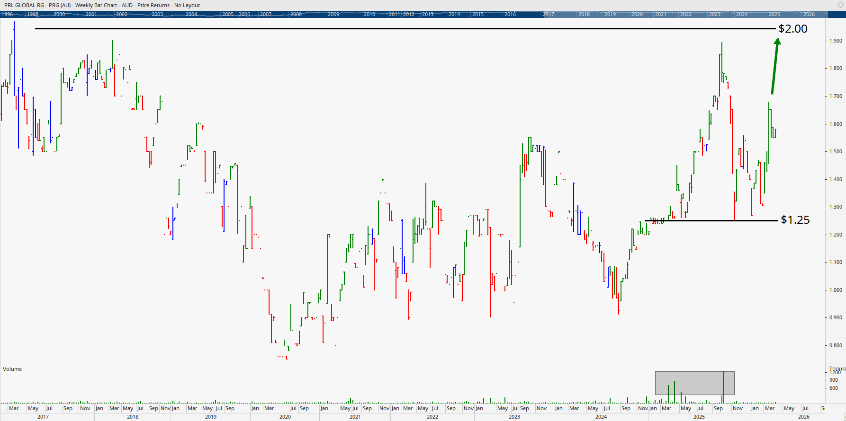Jump to 2016 in the overview strip
Viewport: 846px width, 421px height.
(x=510, y=14)
